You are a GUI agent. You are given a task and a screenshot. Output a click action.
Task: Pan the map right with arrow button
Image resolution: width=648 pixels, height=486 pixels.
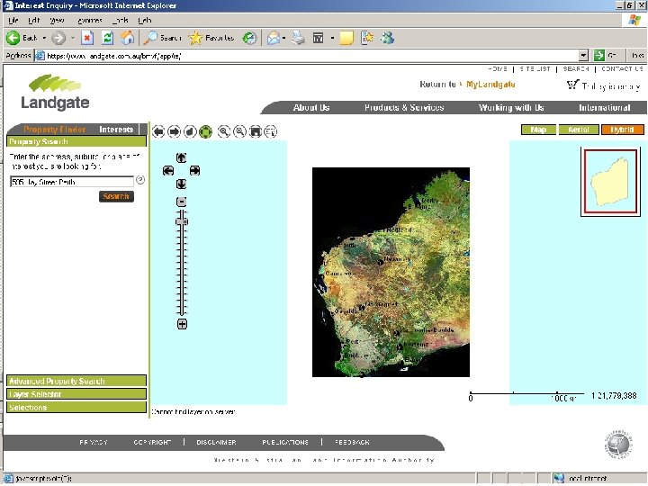tap(194, 170)
